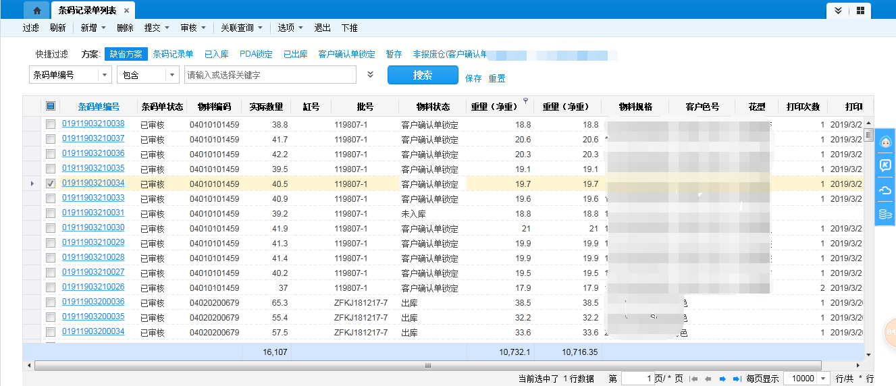Click the page number input field

coord(637,379)
